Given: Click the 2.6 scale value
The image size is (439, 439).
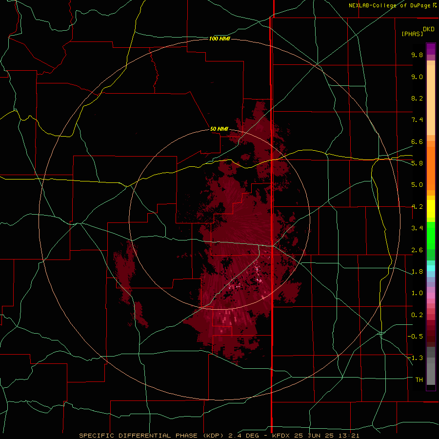Looking at the screenshot, I should click(417, 250).
